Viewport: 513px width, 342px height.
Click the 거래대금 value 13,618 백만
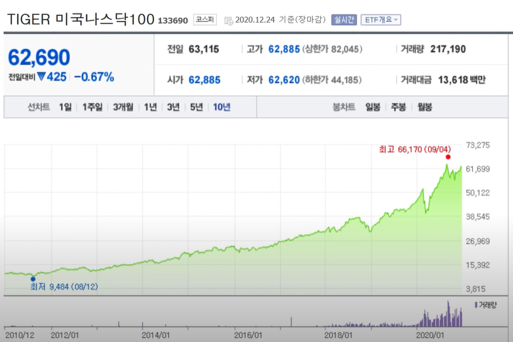click(x=462, y=80)
